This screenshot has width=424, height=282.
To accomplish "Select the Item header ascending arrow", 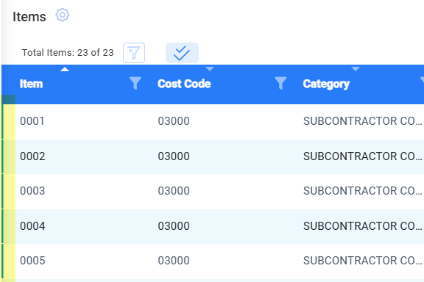I will (x=65, y=69).
